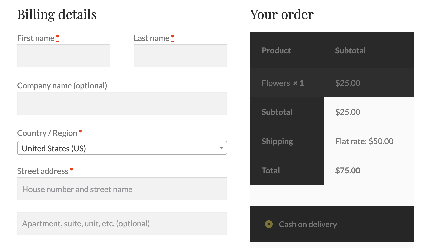This screenshot has width=428, height=248.
Task: Open the Country / Region dropdown
Action: [x=122, y=148]
